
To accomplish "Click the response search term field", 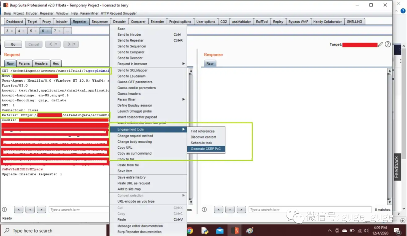I will point(310,210).
